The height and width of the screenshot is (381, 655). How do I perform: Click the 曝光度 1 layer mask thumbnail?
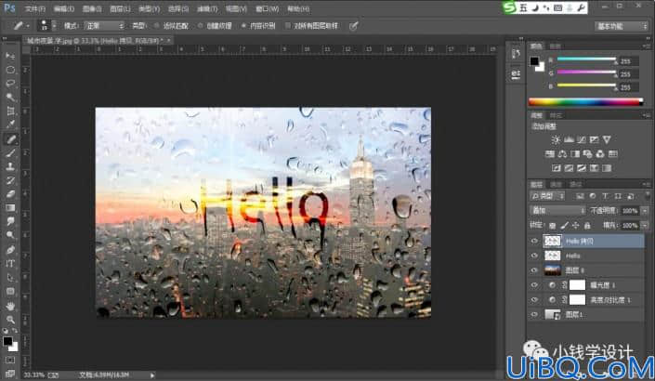pyautogui.click(x=577, y=285)
